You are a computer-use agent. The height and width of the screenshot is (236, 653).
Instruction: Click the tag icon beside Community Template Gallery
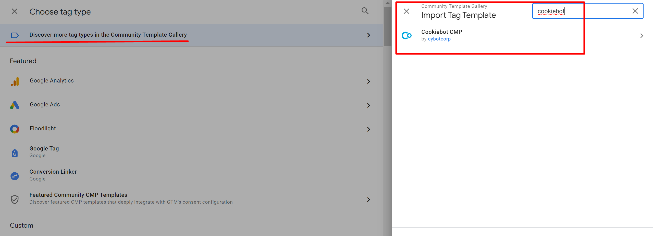tap(15, 35)
